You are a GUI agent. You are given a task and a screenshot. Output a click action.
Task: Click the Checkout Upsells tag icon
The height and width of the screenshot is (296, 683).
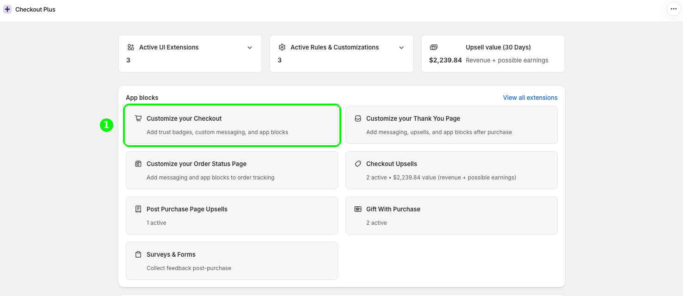coord(358,164)
